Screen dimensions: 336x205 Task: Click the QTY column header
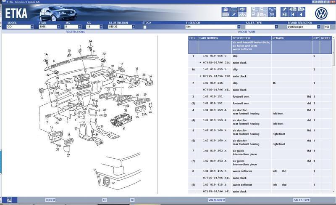(316, 38)
